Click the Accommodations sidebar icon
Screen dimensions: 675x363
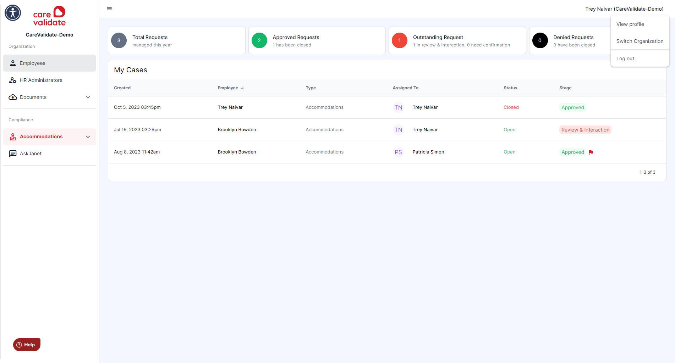[x=13, y=137]
